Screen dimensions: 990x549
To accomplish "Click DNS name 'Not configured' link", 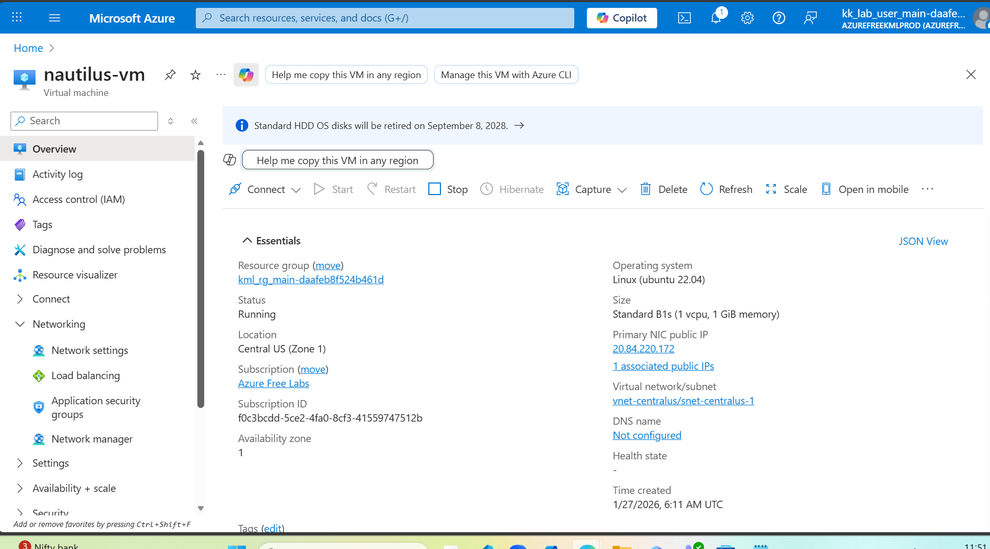I will point(647,435).
